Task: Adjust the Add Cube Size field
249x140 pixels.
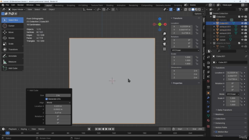Action: click(x=58, y=95)
